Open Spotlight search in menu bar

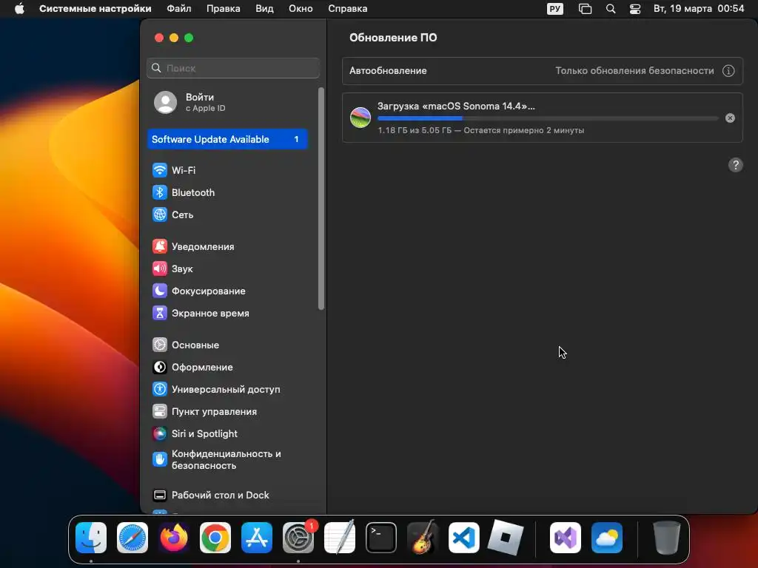[611, 9]
